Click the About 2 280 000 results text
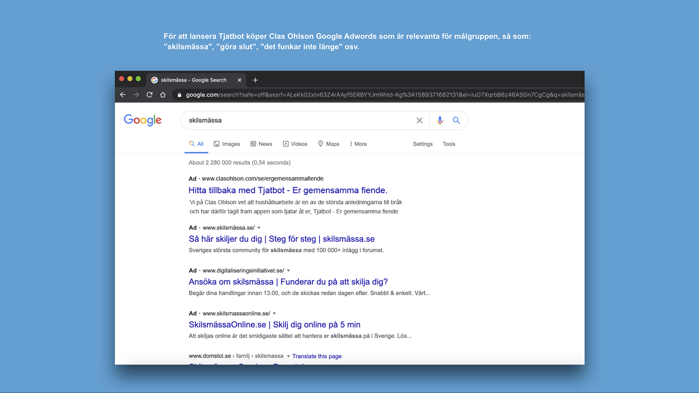 click(240, 163)
